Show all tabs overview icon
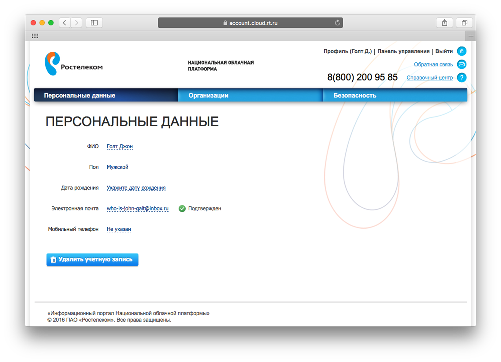Image resolution: width=501 pixels, height=362 pixels. click(x=464, y=23)
